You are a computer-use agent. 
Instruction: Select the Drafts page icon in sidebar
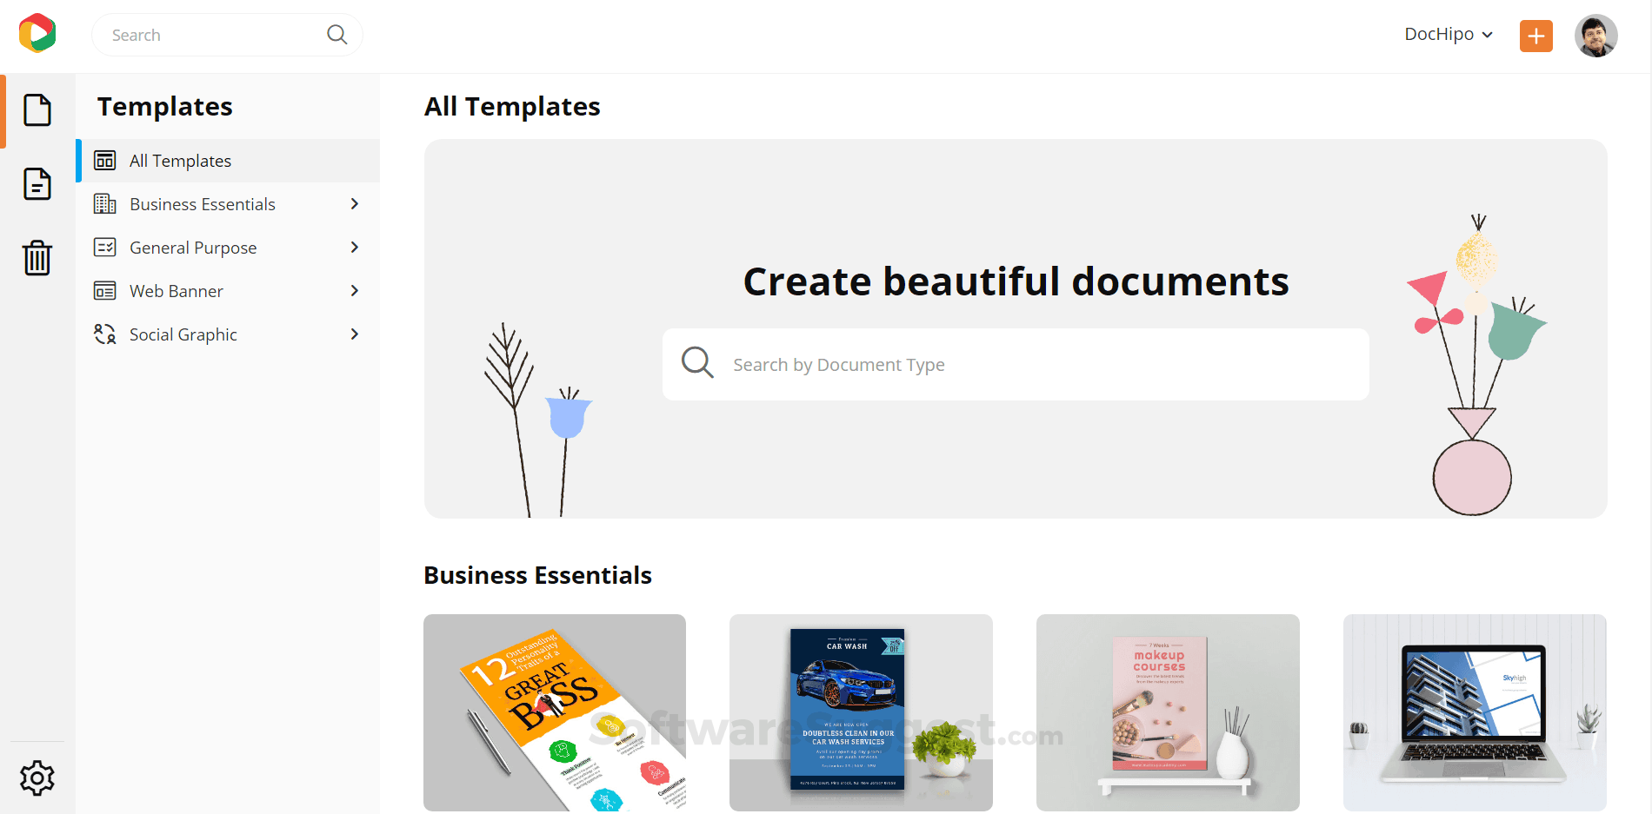point(37,184)
